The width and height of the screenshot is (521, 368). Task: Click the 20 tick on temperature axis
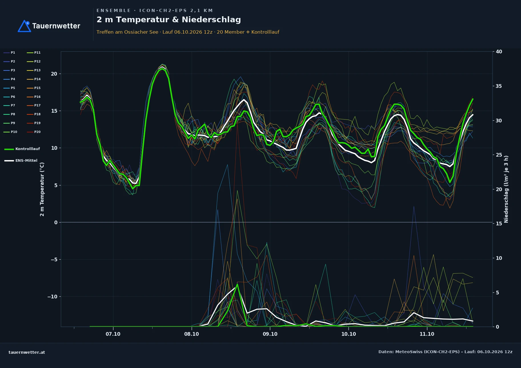coord(54,74)
